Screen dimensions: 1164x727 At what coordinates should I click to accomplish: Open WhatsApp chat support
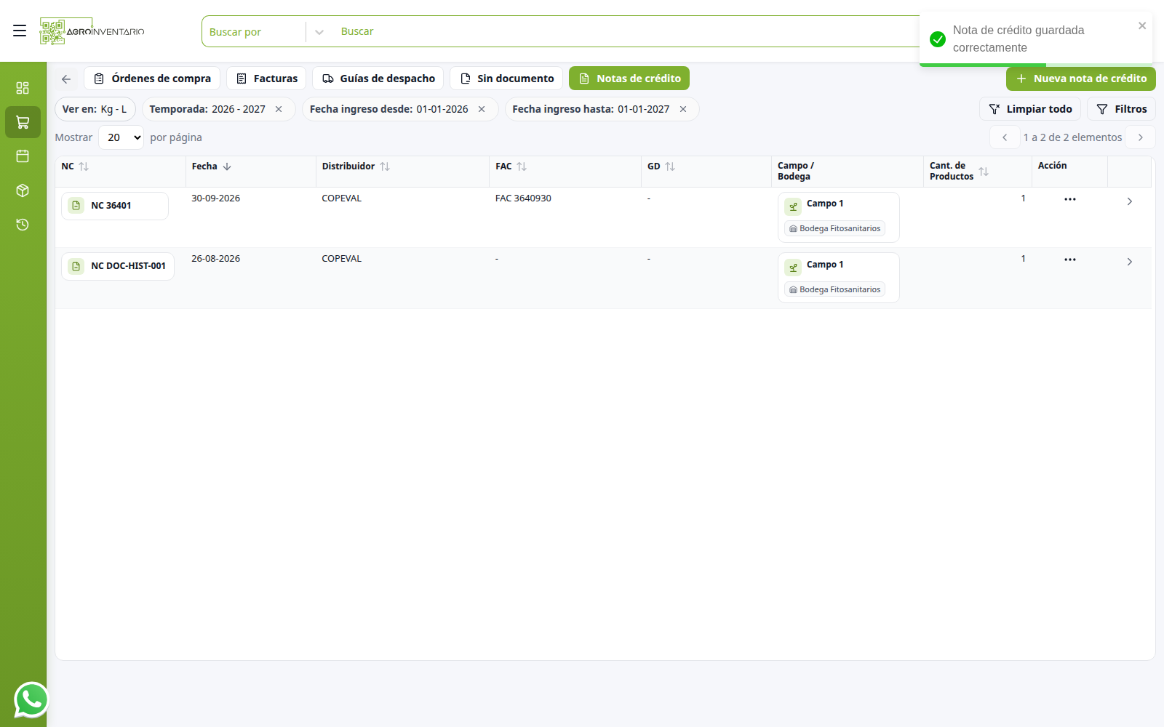click(31, 700)
